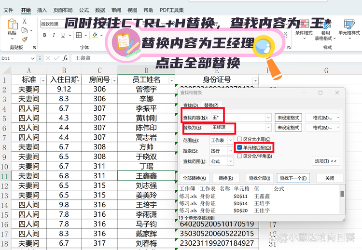Maximize the Find and Replace dialog

tap(320, 92)
